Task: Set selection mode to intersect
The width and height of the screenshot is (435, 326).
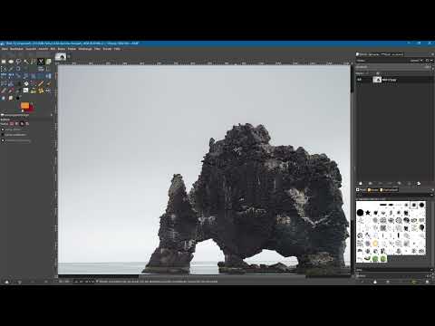Action: [x=27, y=124]
